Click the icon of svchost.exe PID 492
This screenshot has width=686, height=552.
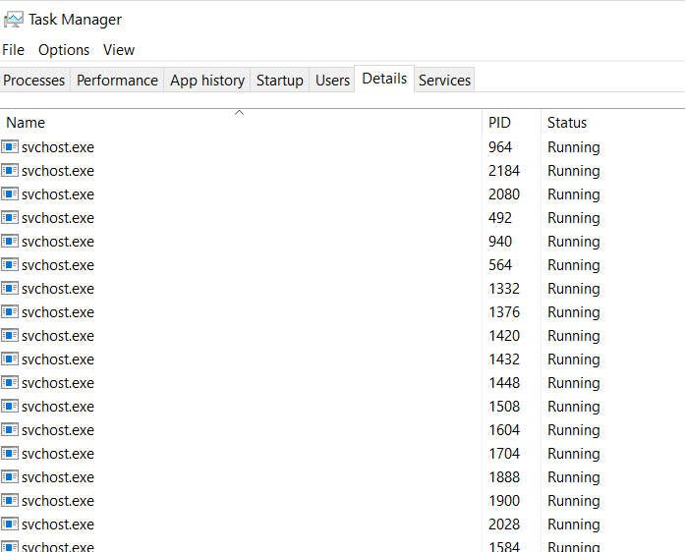[10, 217]
